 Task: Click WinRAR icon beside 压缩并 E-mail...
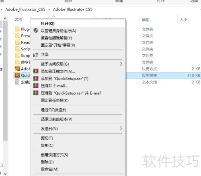point(36,86)
